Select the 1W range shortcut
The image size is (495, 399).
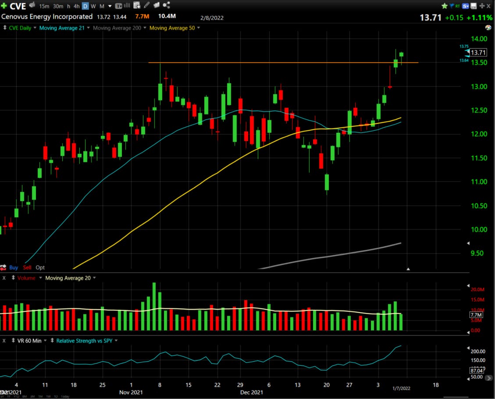(x=48, y=396)
